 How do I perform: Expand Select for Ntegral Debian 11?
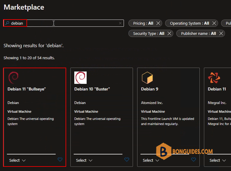point(217,160)
